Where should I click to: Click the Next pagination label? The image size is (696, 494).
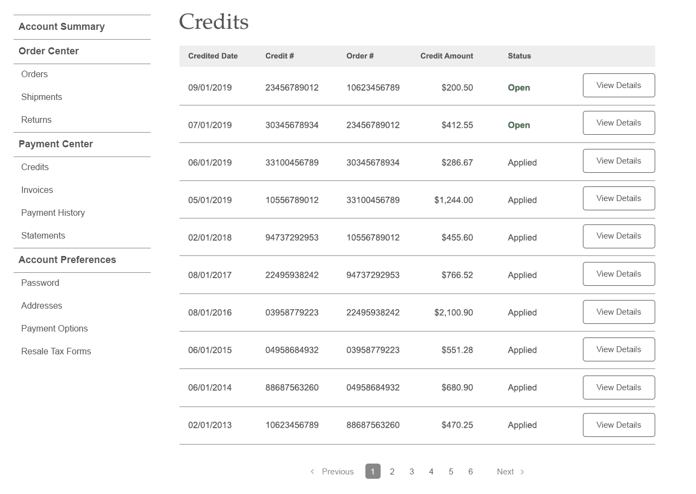(505, 472)
